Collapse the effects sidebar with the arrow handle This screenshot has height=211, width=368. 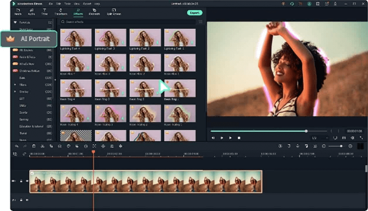pyautogui.click(x=55, y=80)
